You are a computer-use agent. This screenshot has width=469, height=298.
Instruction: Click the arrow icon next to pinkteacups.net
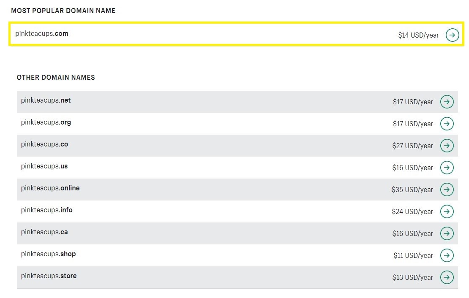click(x=447, y=102)
